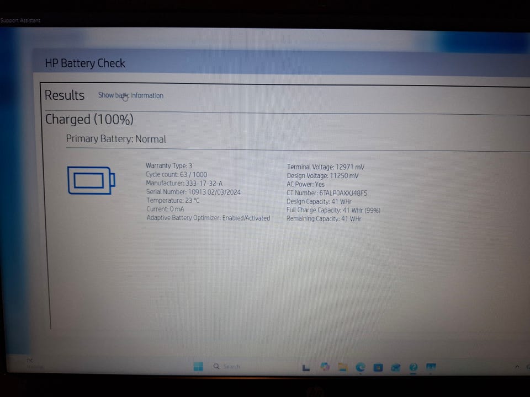Click the Warranty Type: 3 line

169,166
